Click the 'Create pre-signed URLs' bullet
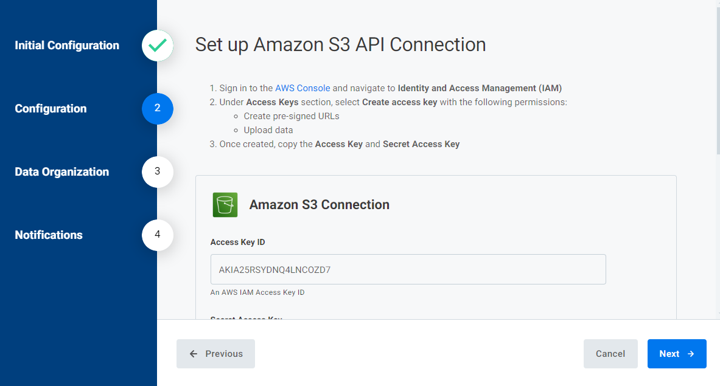The image size is (720, 386). [x=292, y=116]
